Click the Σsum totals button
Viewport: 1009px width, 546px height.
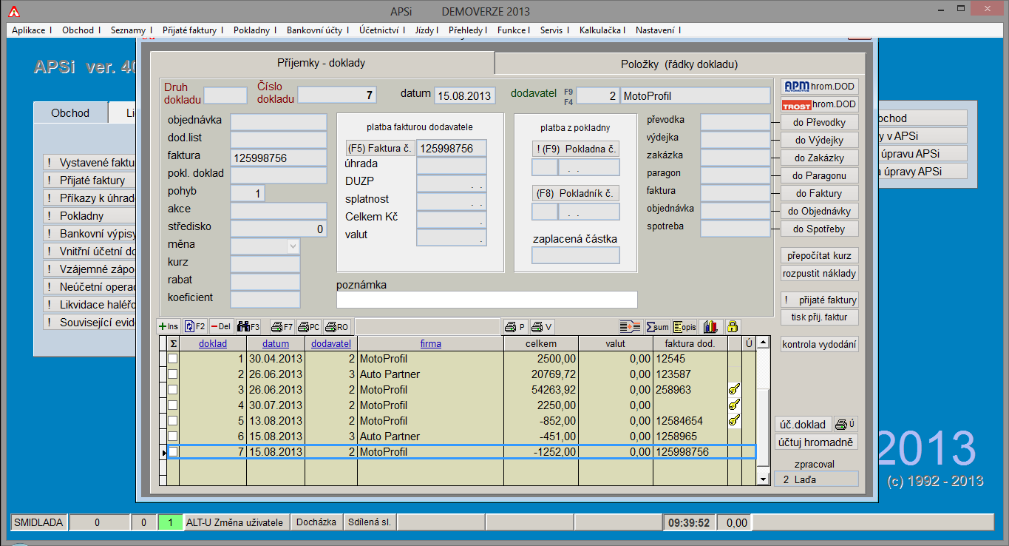[x=657, y=326]
